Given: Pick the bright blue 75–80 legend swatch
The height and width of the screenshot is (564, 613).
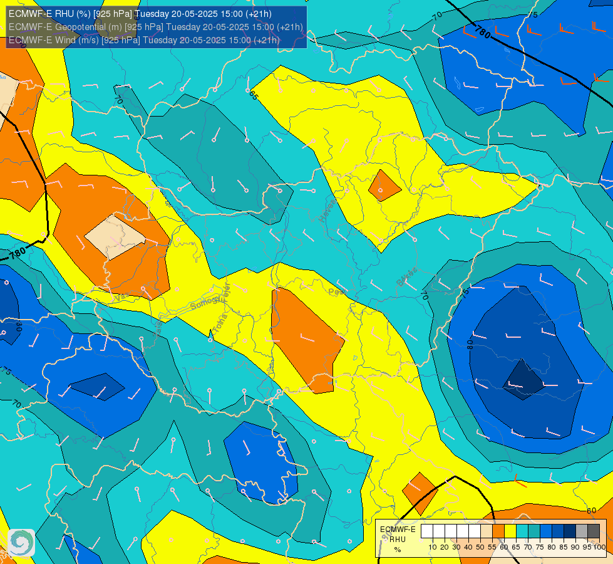Looking at the screenshot, I should 546,531.
